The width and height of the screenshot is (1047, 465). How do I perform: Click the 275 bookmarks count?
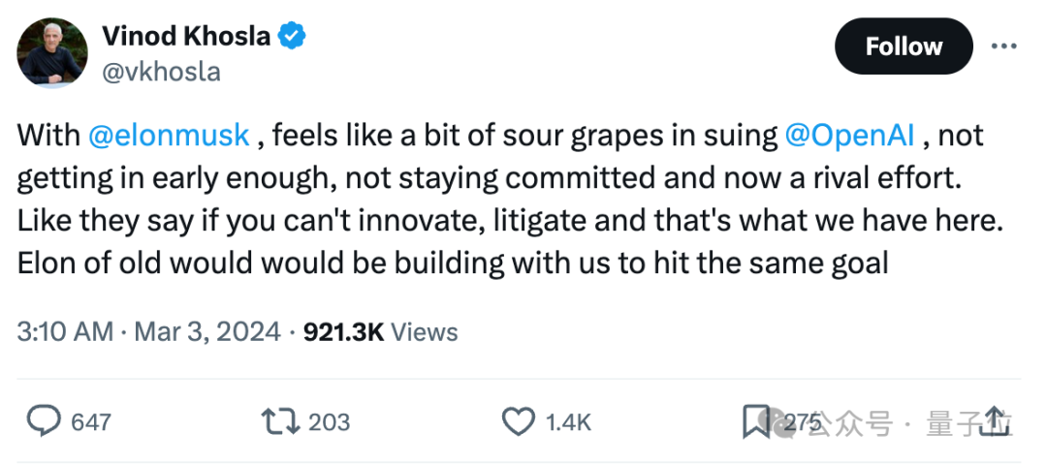(x=802, y=422)
